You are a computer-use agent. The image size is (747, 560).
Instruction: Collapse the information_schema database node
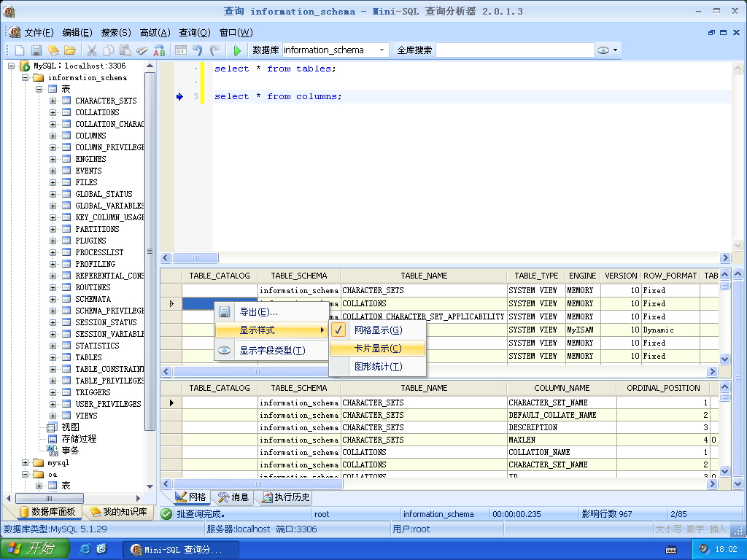click(26, 77)
